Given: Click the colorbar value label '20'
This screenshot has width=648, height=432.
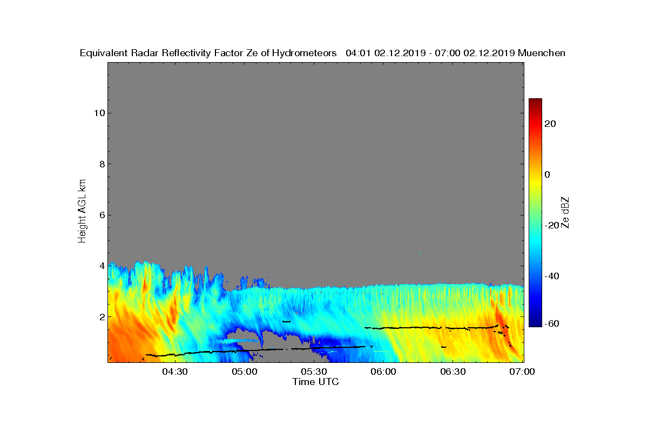Looking at the screenshot, I should [x=551, y=124].
